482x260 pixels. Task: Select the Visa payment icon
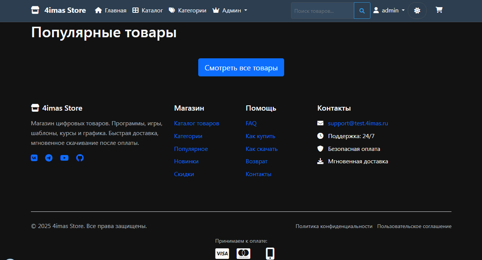[222, 253]
